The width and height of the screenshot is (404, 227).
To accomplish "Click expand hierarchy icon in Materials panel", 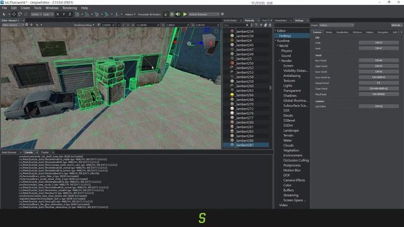I will pos(252,25).
